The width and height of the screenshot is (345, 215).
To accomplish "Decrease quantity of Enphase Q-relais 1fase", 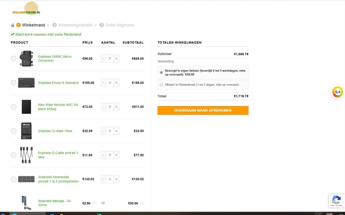I will click(103, 131).
